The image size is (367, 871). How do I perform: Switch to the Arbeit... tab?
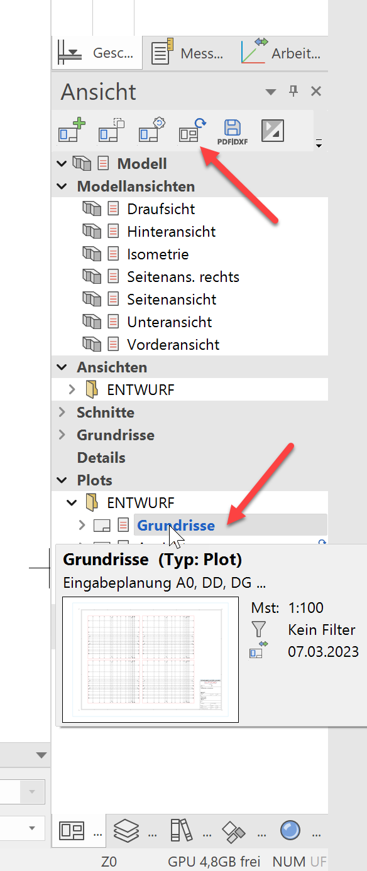coord(281,53)
